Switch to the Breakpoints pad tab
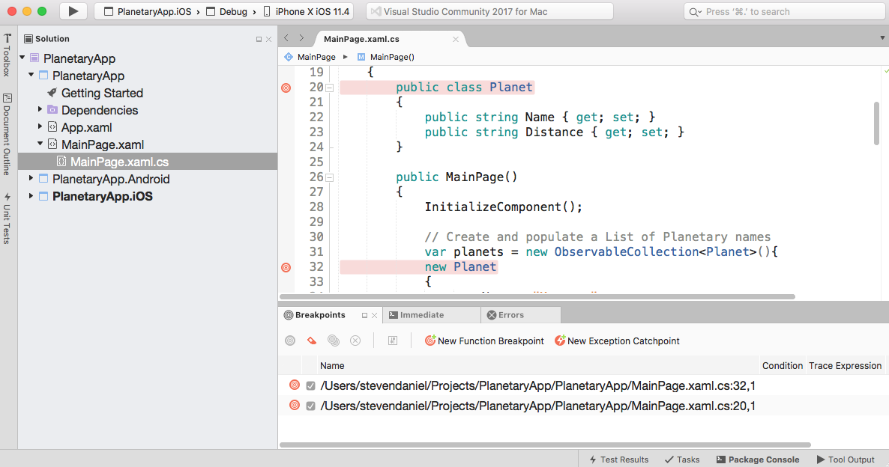The height and width of the screenshot is (467, 889). pos(320,315)
